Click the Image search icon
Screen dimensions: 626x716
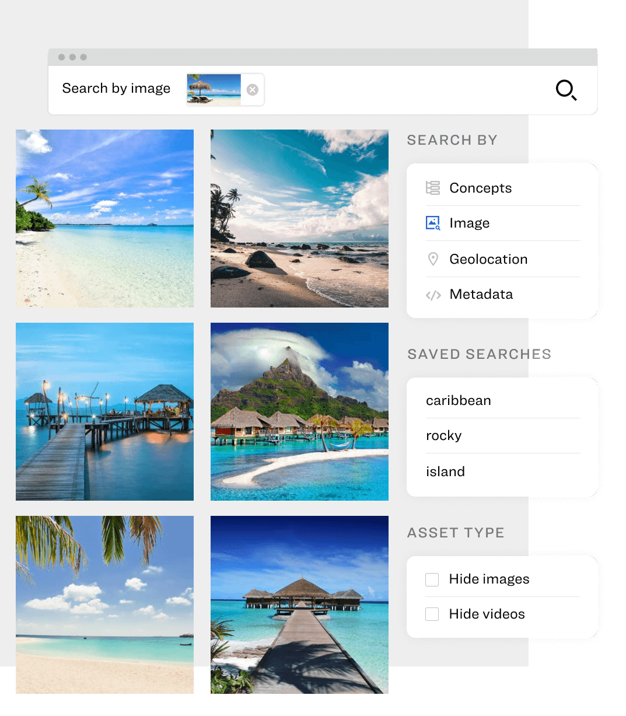(433, 223)
